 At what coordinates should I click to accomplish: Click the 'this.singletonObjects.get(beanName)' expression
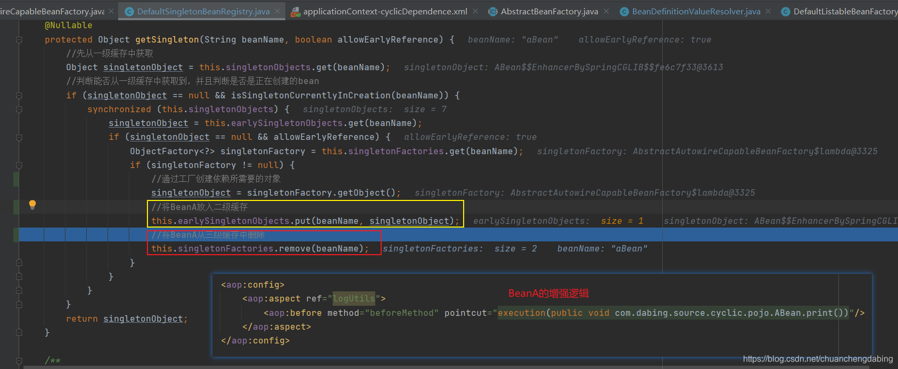click(x=292, y=68)
